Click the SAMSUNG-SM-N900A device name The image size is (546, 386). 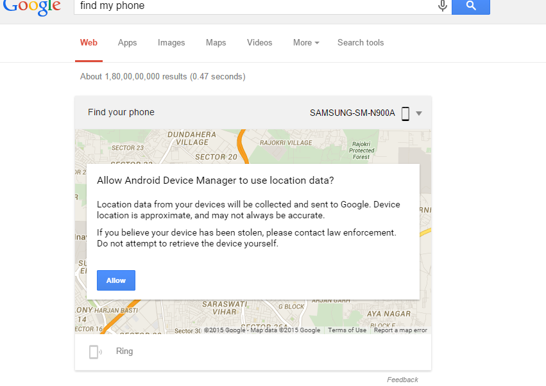352,113
